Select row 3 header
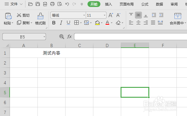The width and height of the screenshot is (187, 116). pyautogui.click(x=5, y=73)
